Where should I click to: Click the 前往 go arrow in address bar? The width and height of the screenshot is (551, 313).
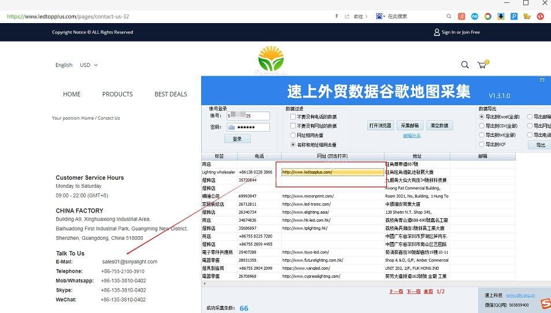coord(361,16)
